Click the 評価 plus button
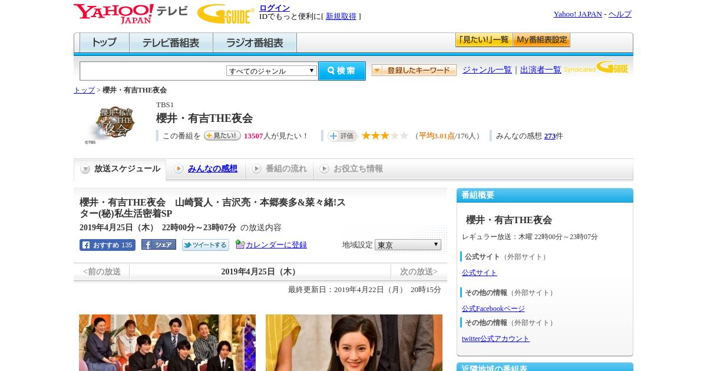Image resolution: width=707 pixels, height=371 pixels. 343,136
